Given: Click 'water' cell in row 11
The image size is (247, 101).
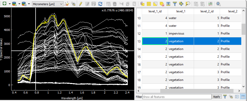Looking at the screenshot, I should pyautogui.click(x=181, y=26).
